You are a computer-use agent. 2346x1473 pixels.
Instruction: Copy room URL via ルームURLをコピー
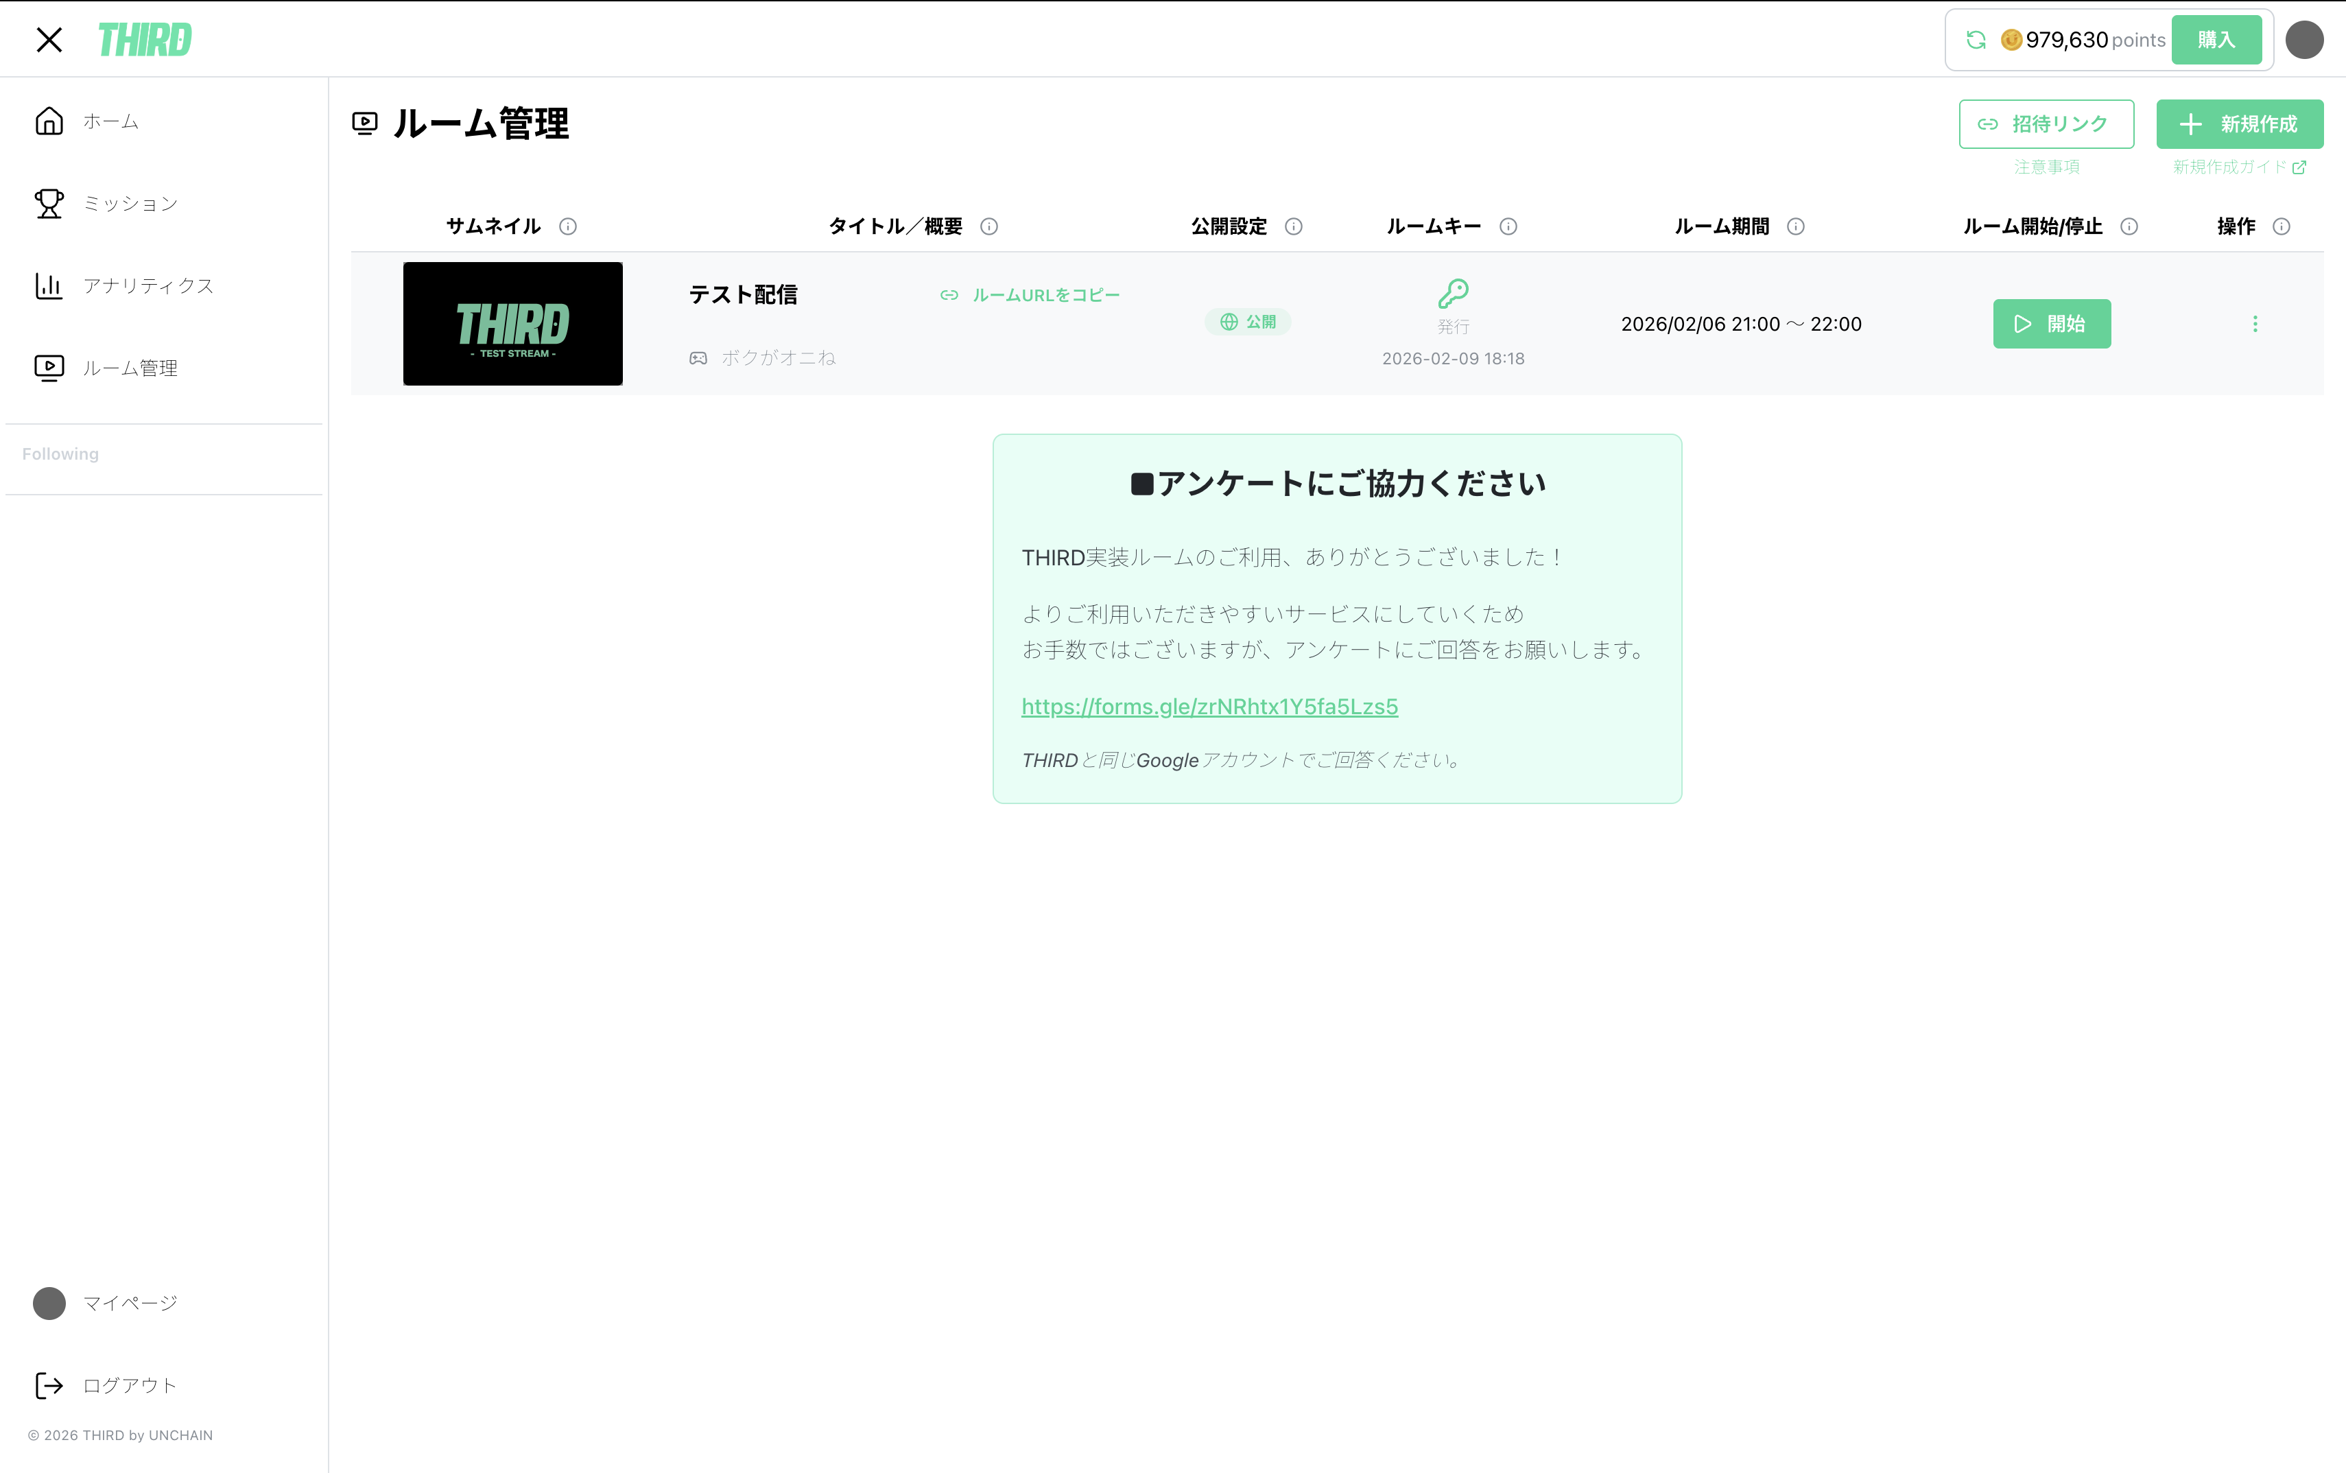(1030, 295)
